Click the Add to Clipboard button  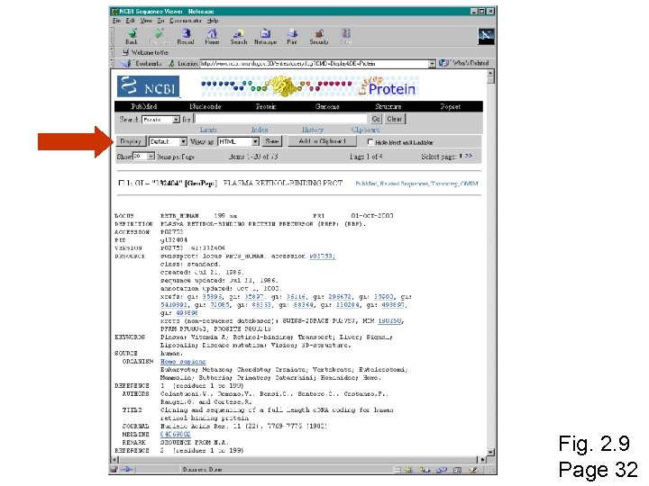(322, 141)
